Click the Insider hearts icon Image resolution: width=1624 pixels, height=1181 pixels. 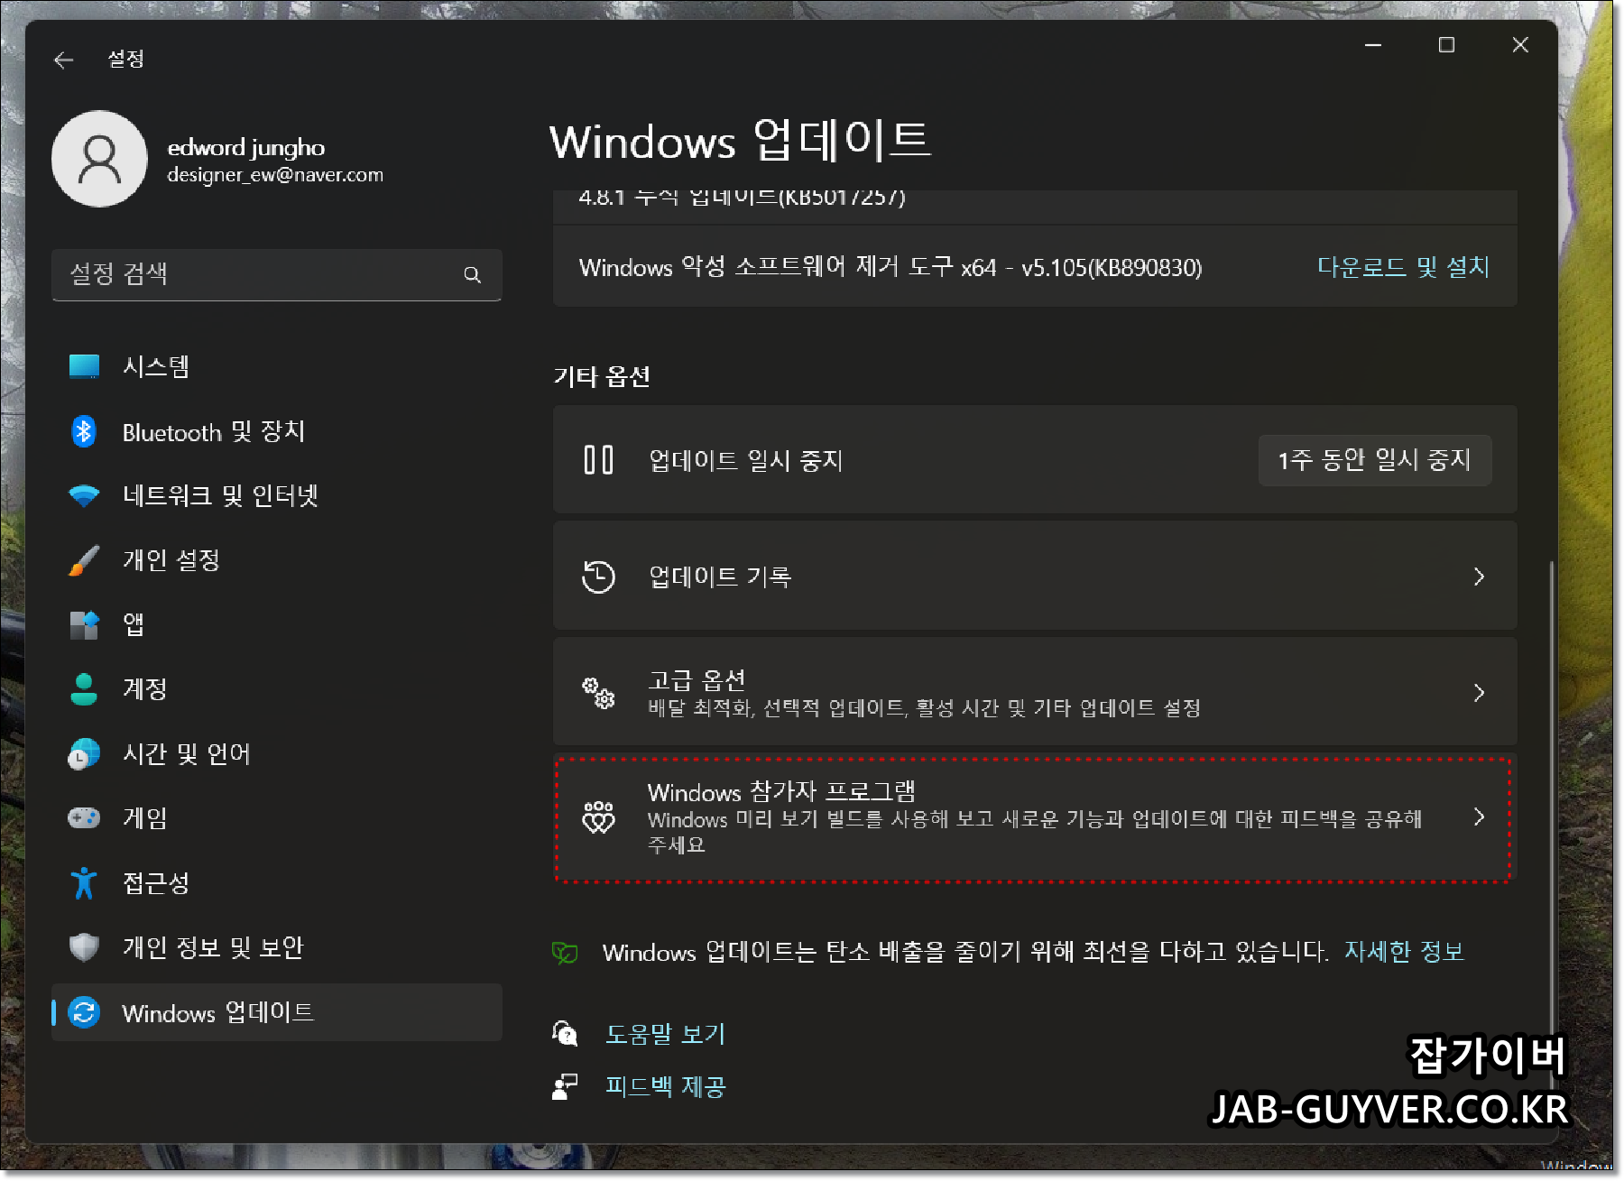598,817
